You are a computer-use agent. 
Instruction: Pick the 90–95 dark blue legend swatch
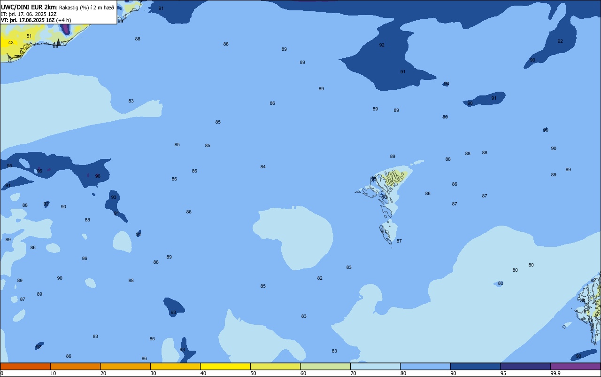pyautogui.click(x=475, y=366)
